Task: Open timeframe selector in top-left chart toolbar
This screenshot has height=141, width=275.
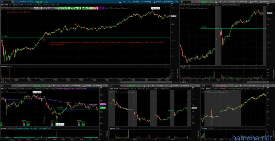Action: [x=129, y=2]
